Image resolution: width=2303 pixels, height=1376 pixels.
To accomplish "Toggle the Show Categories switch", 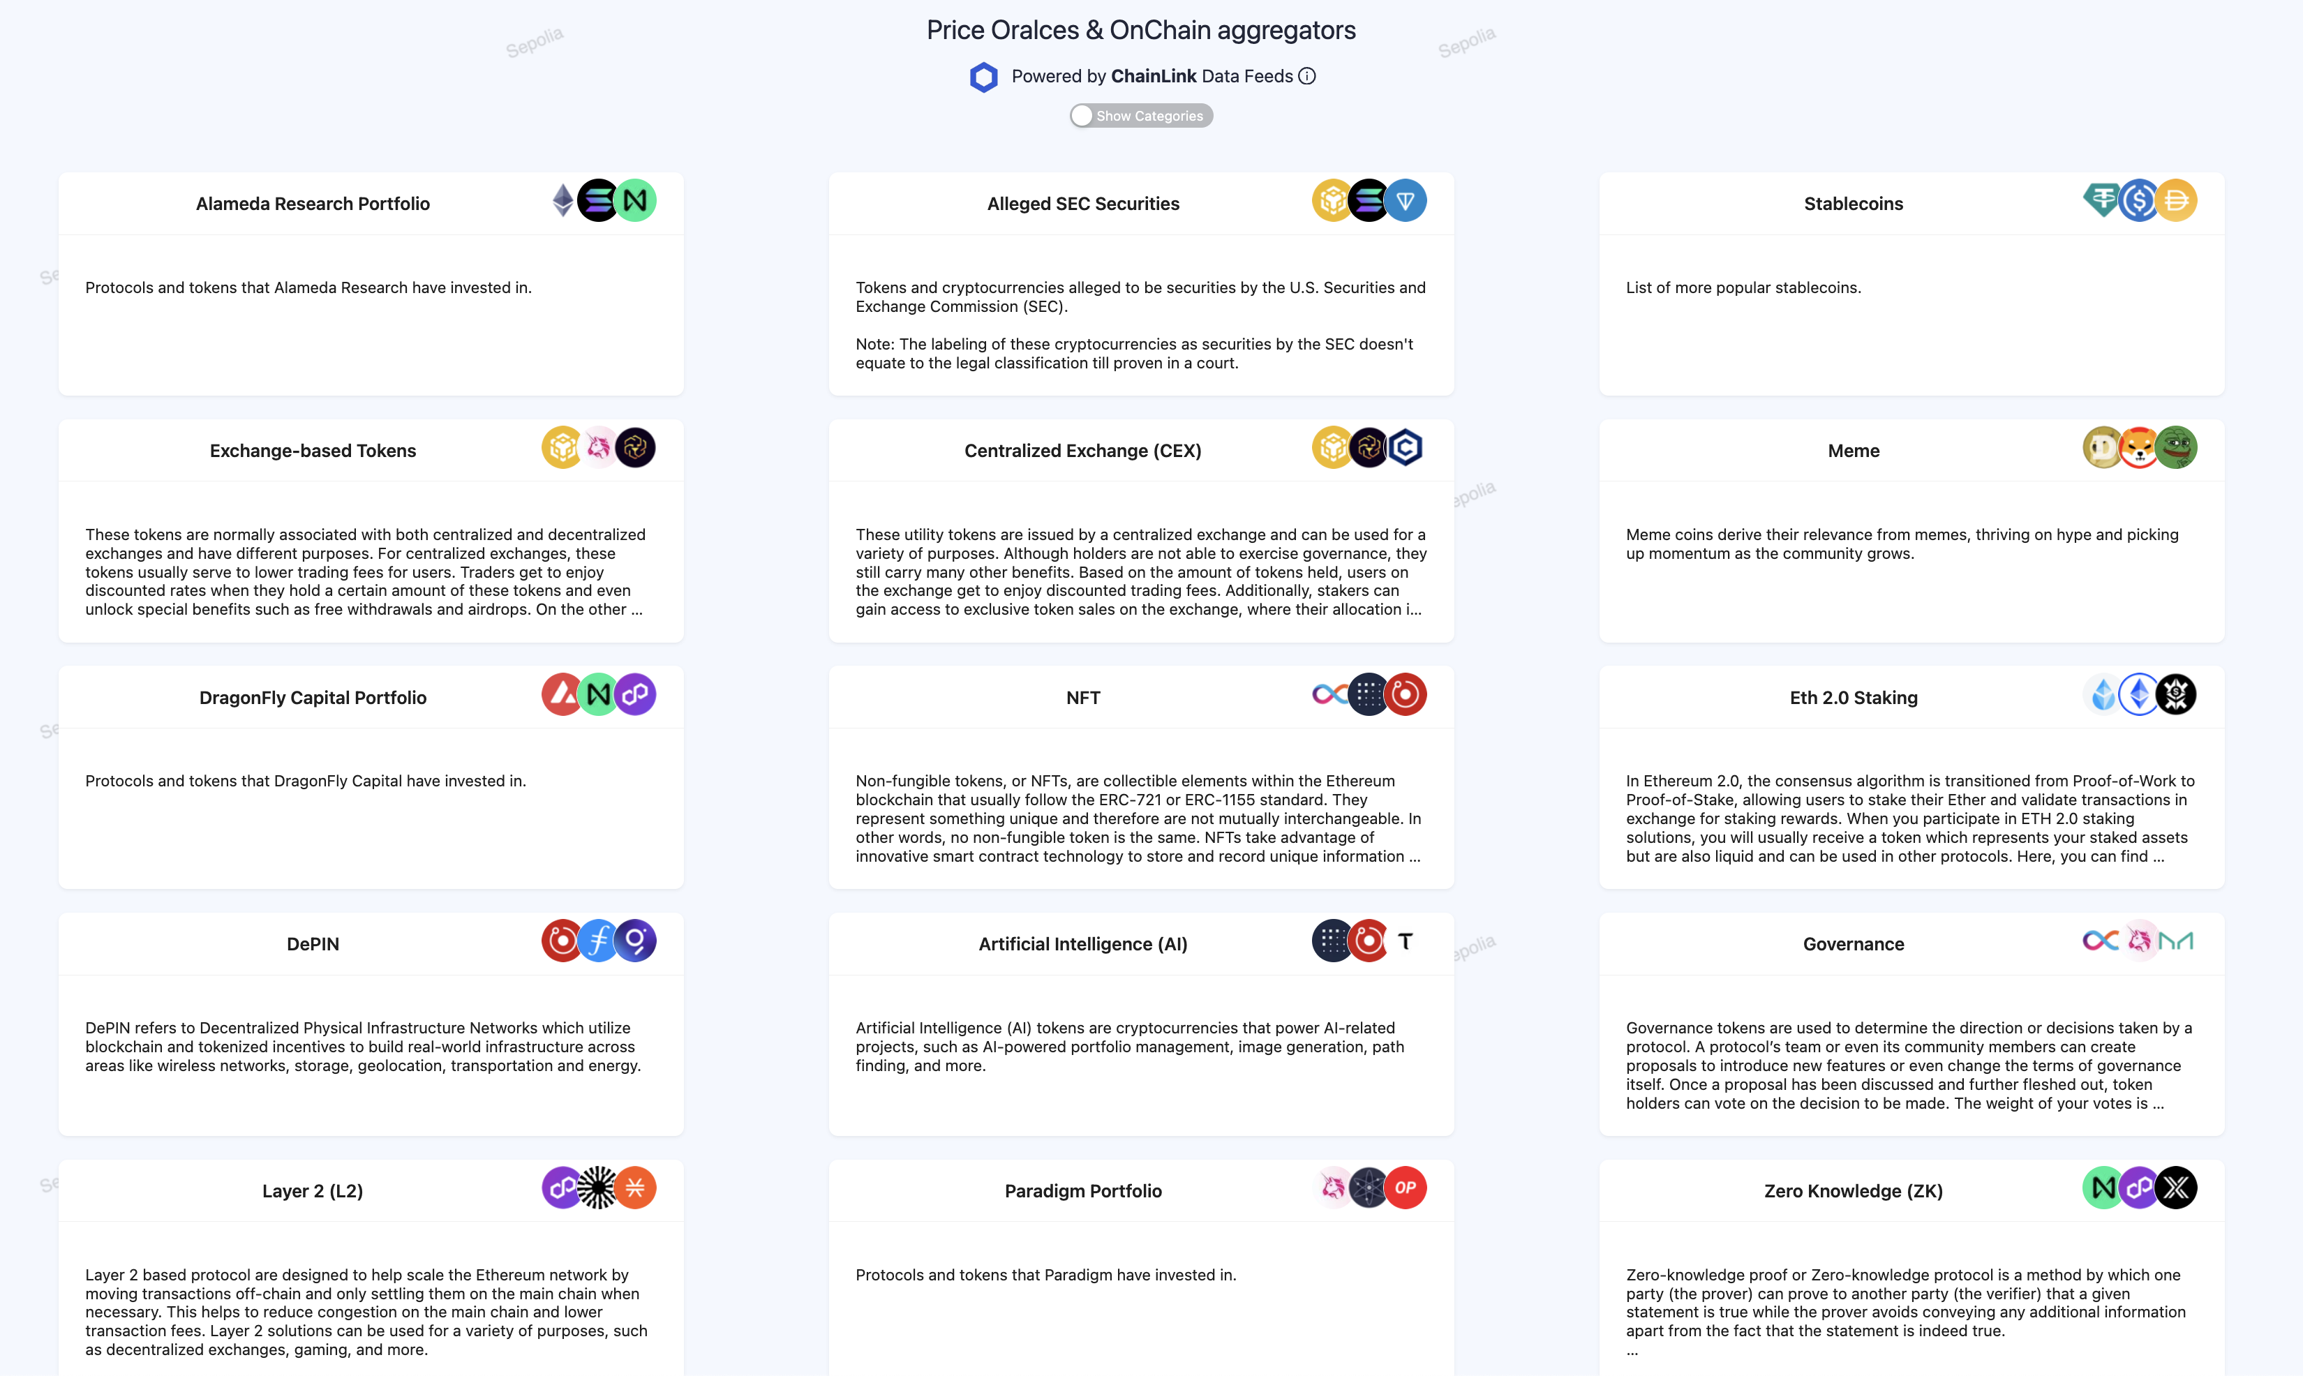I will (1140, 116).
